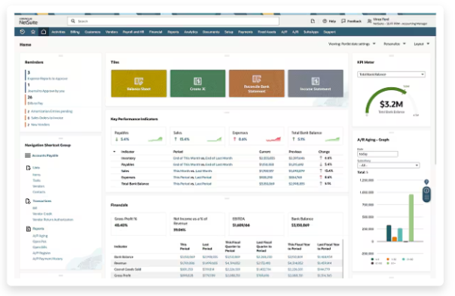This screenshot has width=455, height=296.
Task: Click the map pin icon on floating widget
Action: coord(426,182)
